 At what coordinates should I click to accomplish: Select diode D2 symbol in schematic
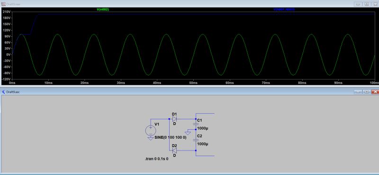(174, 150)
